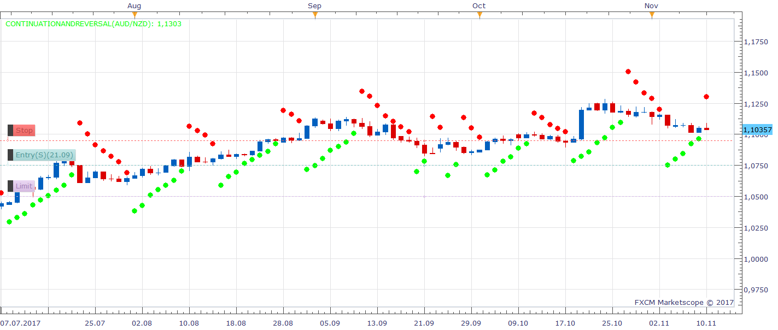Click the 18.08 date label

[236, 323]
